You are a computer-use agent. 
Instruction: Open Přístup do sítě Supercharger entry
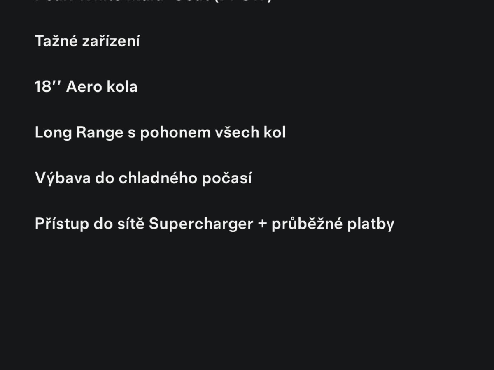tap(214, 224)
